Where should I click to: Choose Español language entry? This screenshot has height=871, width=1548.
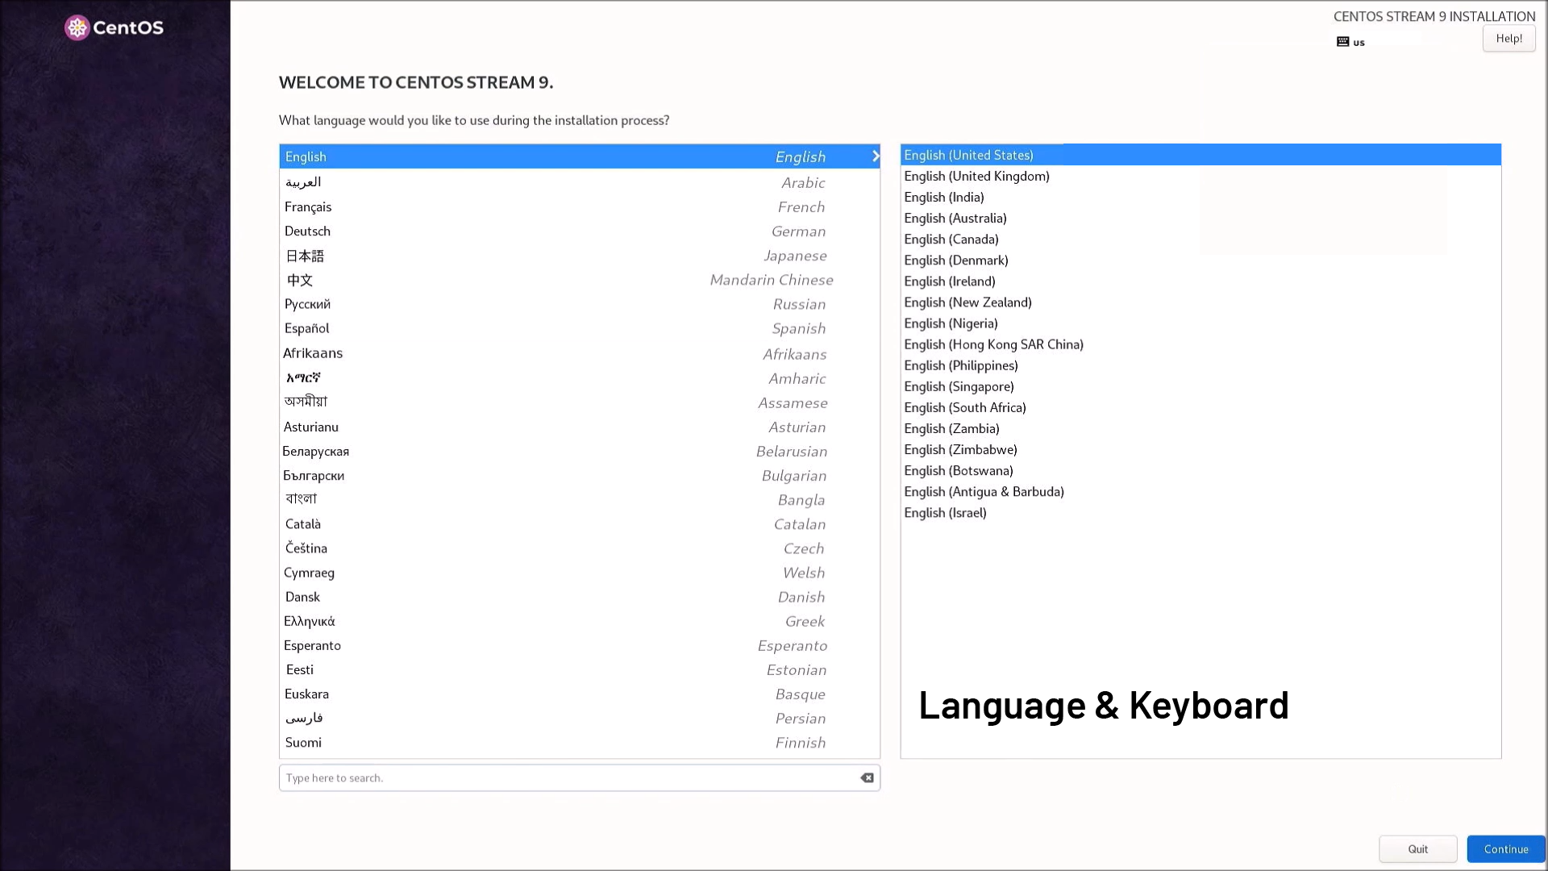click(306, 328)
